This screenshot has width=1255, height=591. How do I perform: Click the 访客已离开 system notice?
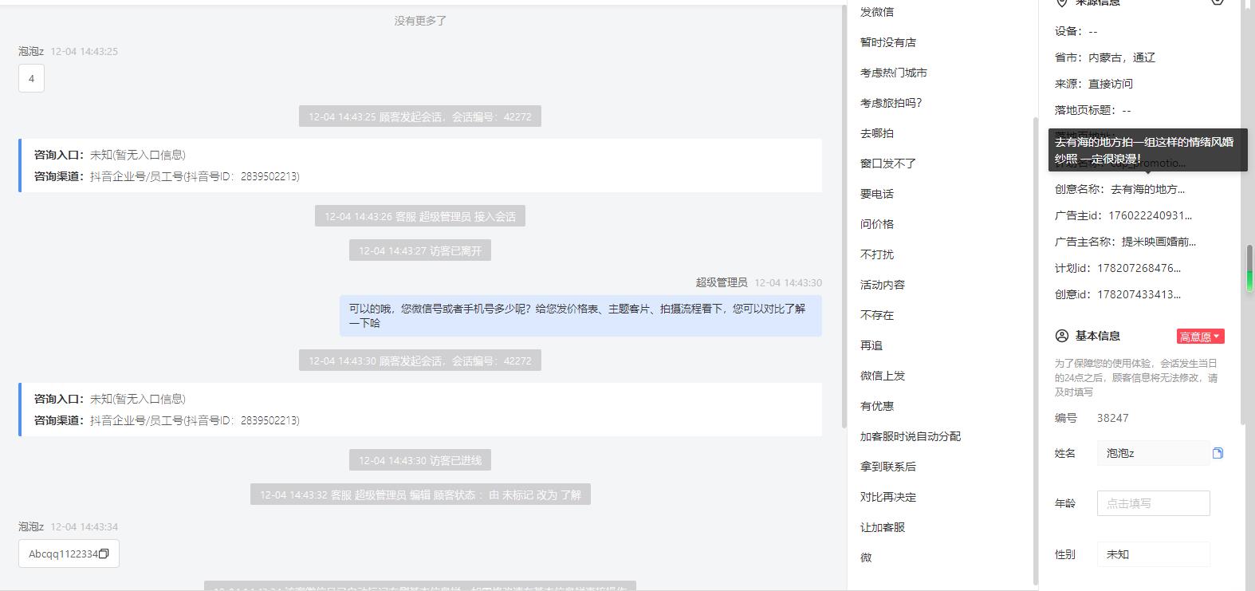tap(420, 250)
